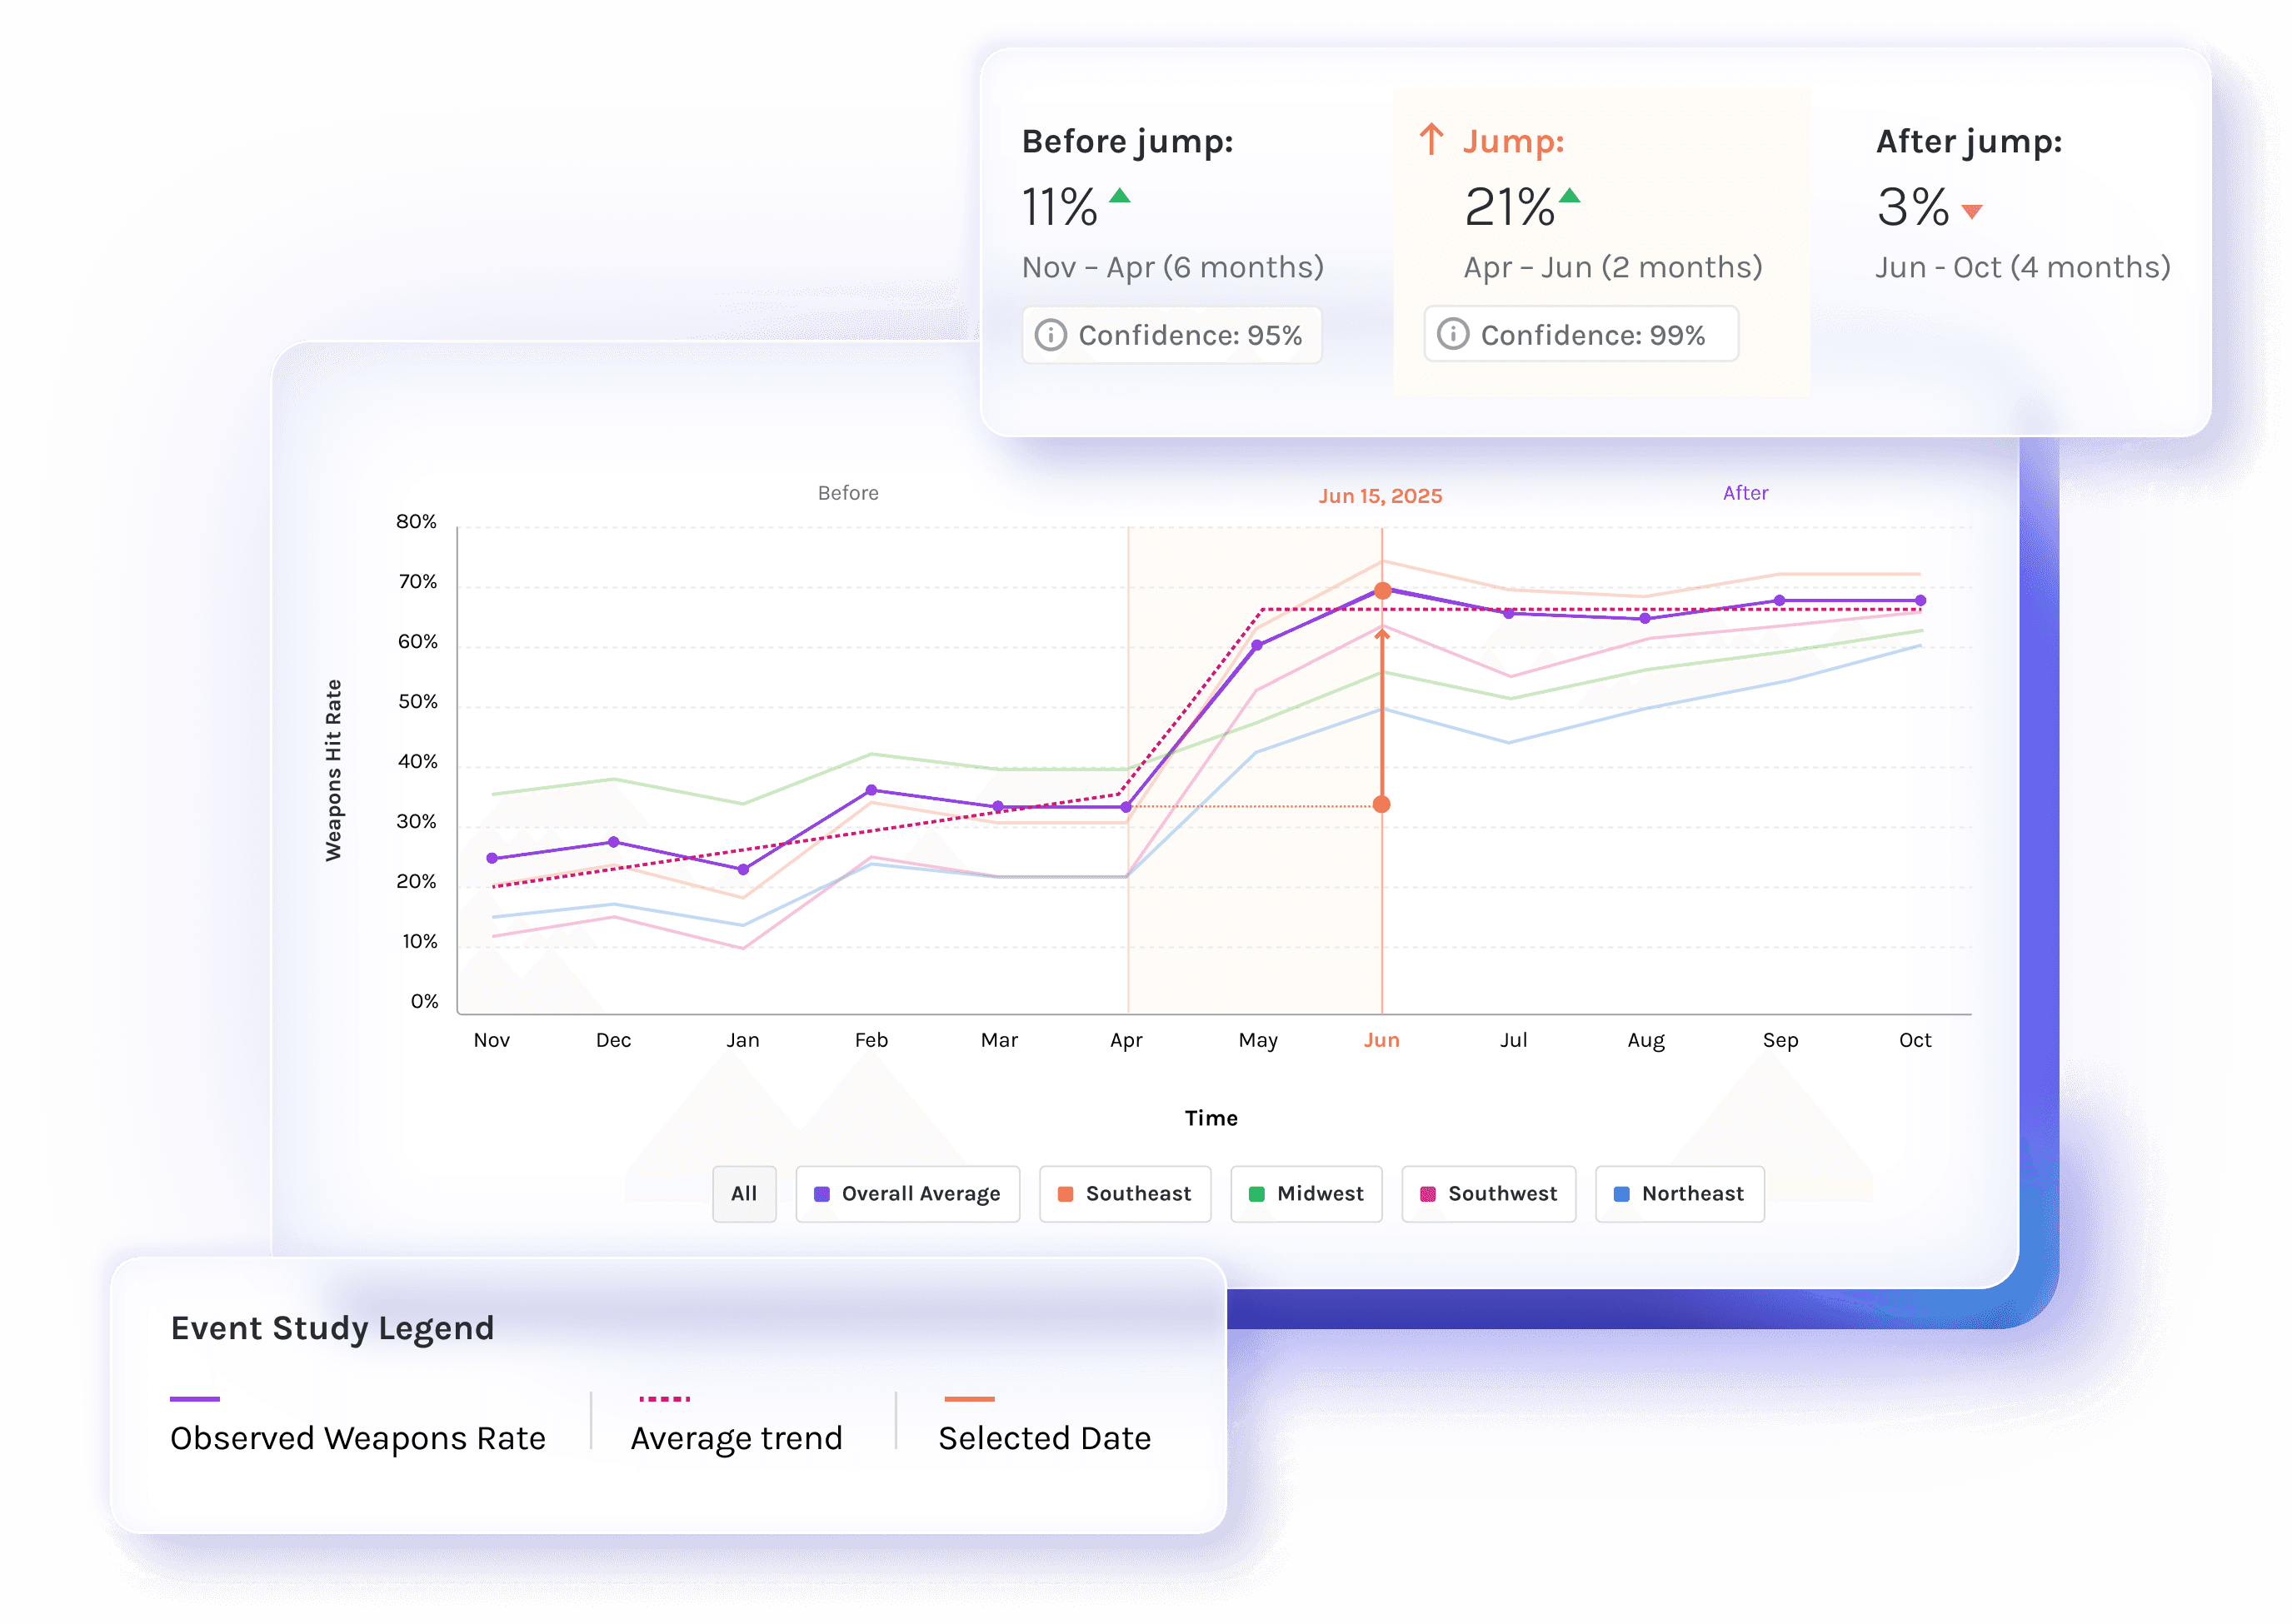Click the orange Jump up-arrow icon
The width and height of the screenshot is (2292, 1624).
[1431, 140]
